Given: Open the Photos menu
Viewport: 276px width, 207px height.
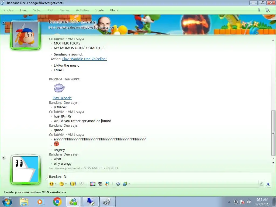Looking at the screenshot, I should click(x=8, y=10).
